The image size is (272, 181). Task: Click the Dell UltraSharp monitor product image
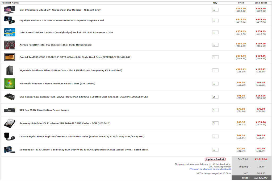pyautogui.click(x=10, y=10)
